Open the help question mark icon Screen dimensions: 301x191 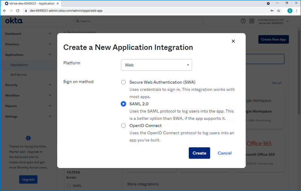243,21
